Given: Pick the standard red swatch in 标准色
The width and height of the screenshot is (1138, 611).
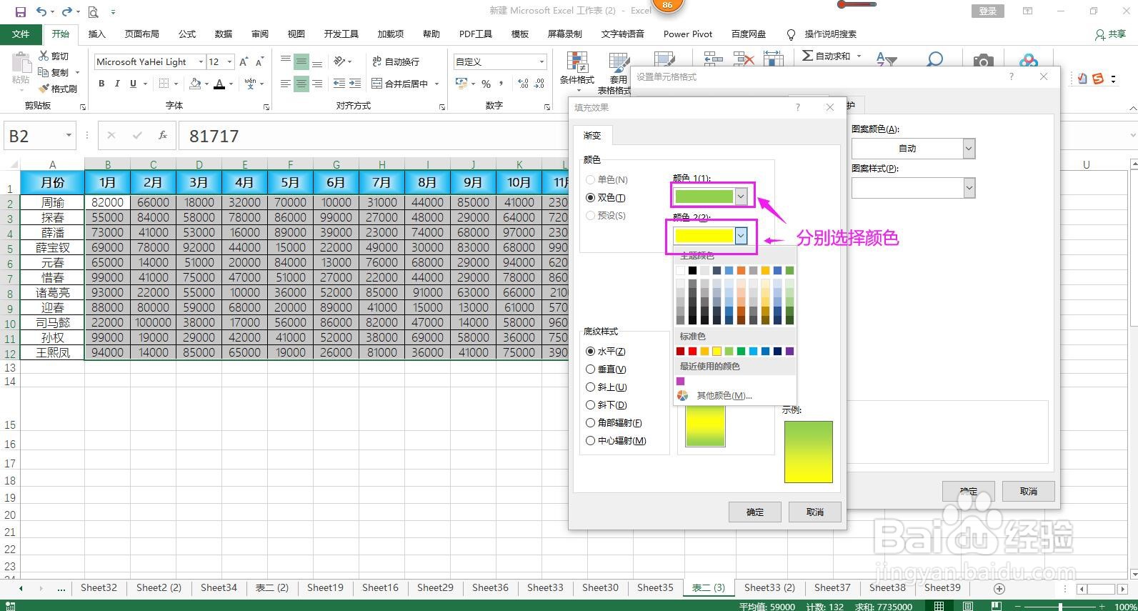Looking at the screenshot, I should (x=692, y=351).
